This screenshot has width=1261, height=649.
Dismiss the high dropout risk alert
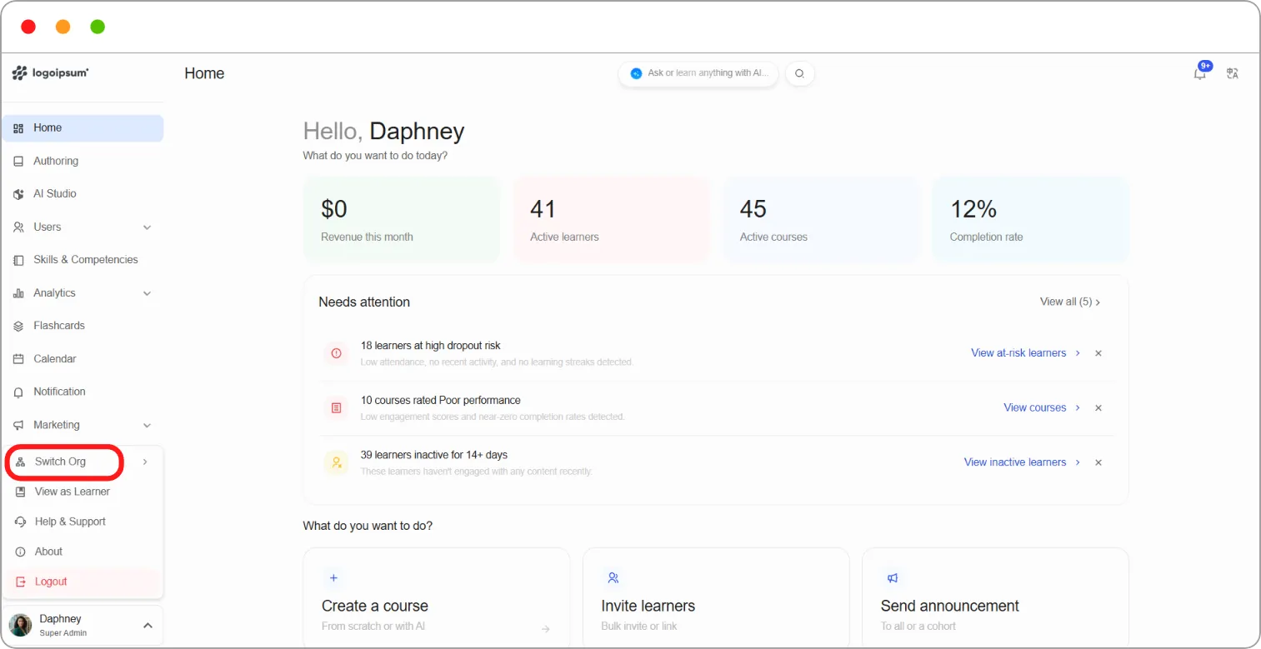pos(1098,353)
